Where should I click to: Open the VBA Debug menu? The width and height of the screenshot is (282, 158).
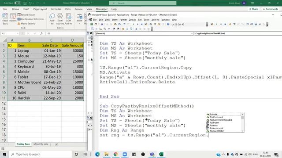132,20
